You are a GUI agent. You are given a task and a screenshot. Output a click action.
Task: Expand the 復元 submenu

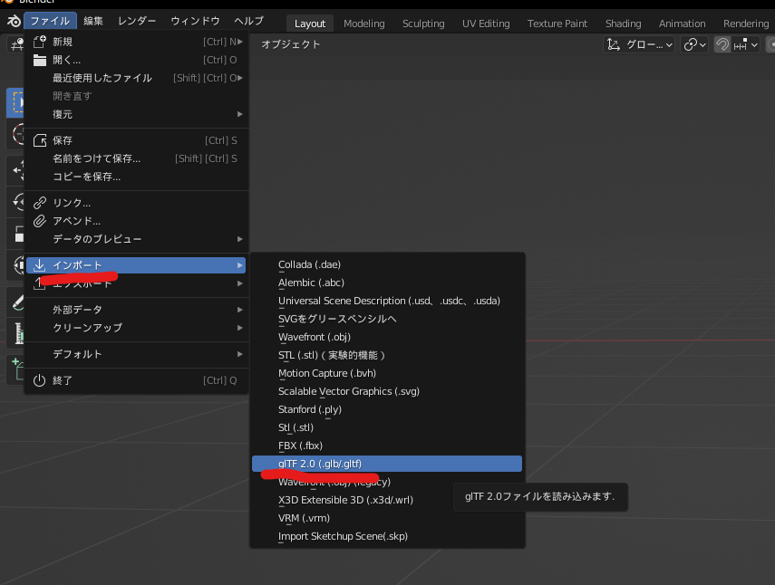pyautogui.click(x=136, y=114)
